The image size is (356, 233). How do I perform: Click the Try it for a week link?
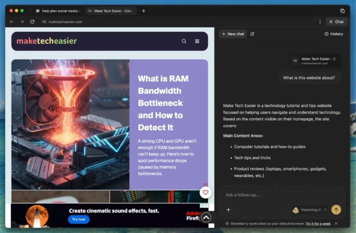point(318,223)
